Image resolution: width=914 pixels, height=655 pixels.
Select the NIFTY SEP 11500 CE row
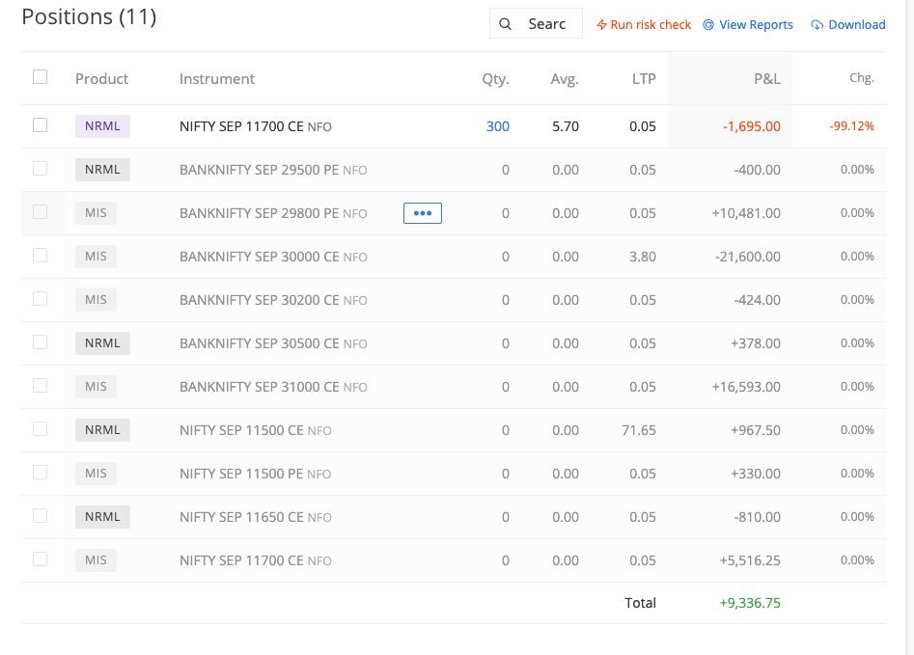(x=40, y=429)
